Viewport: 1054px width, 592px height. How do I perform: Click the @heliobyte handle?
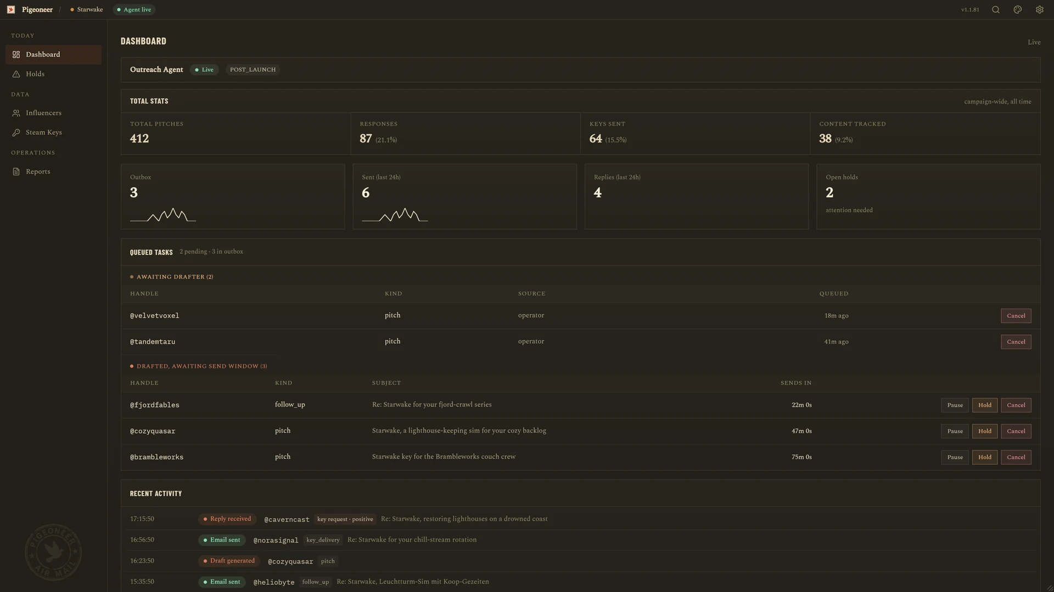pos(273,583)
